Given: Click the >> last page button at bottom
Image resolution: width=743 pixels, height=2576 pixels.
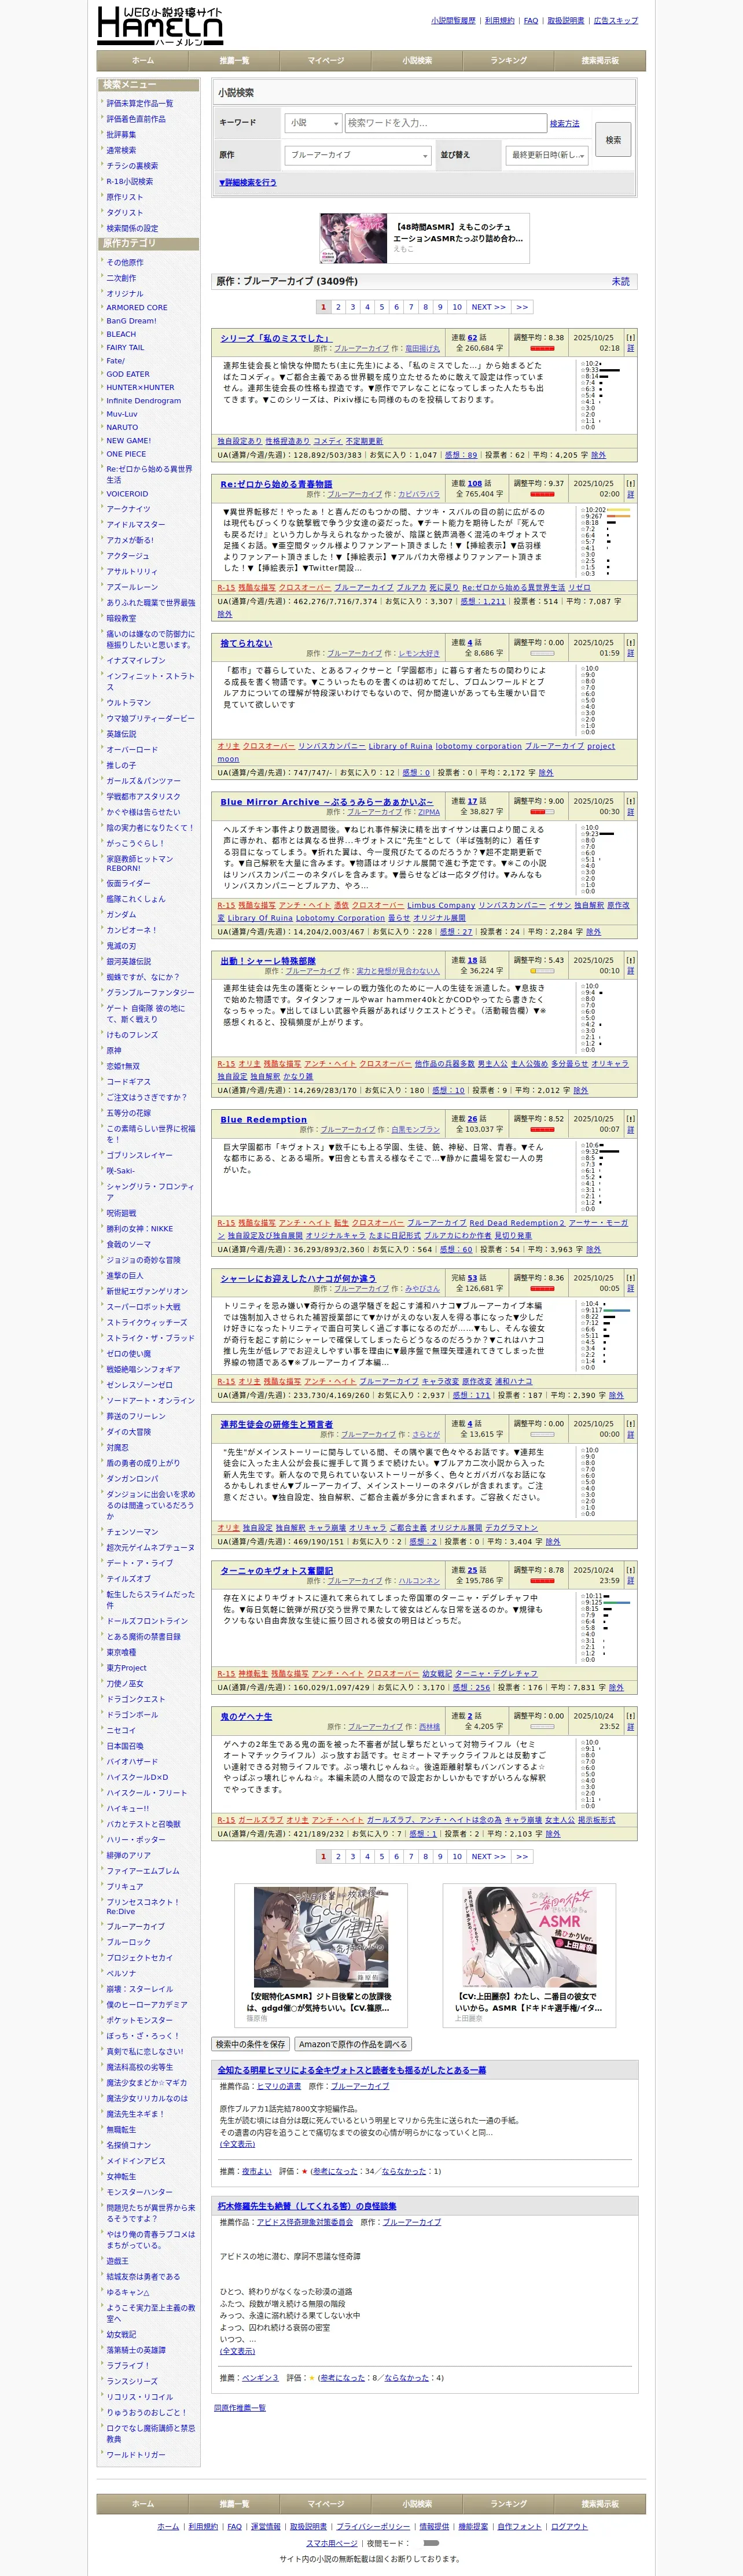Looking at the screenshot, I should coord(522,1856).
